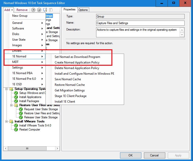Open the Add dropdown menu
Screen dimensions: 193x161
tap(8, 10)
